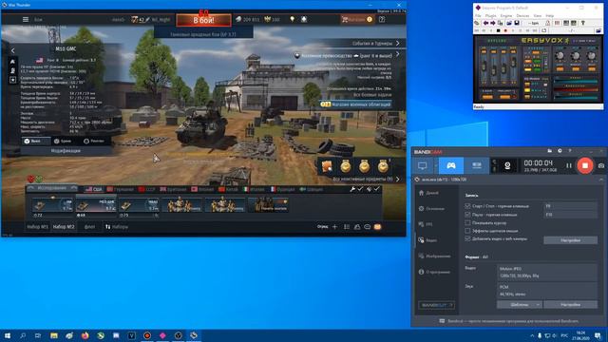This screenshot has width=608, height=342.
Task: Stop the Bandicam recording with red button
Action: (x=585, y=165)
